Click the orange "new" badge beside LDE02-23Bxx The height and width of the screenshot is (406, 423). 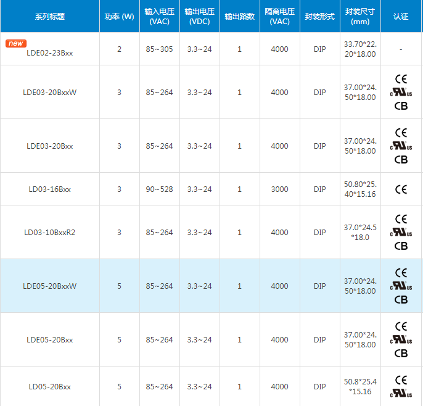[x=16, y=43]
